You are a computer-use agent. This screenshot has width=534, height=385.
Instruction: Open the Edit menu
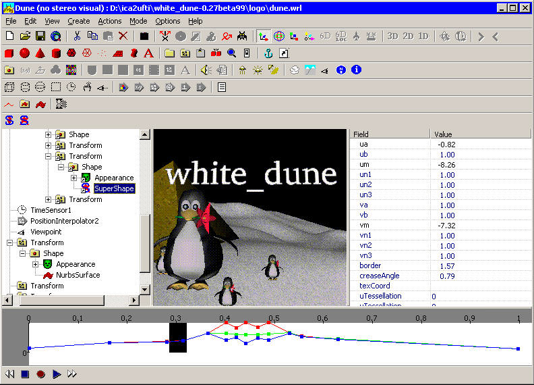(30, 21)
